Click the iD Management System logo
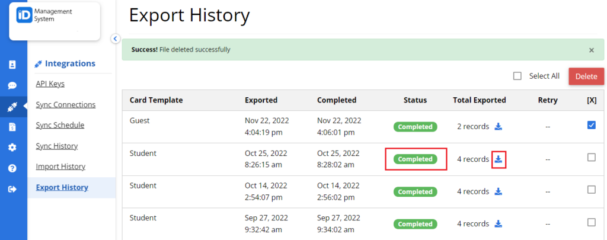 55,21
